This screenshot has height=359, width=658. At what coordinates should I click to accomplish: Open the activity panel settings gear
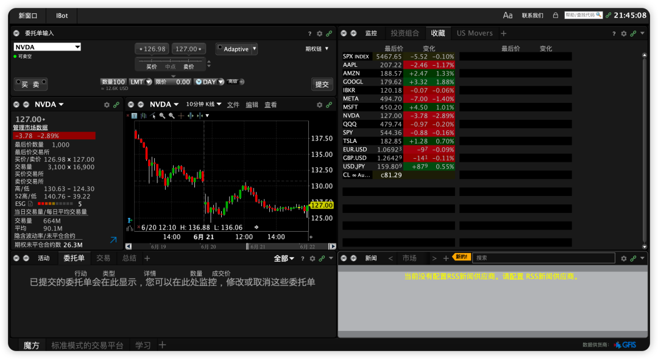[312, 259]
